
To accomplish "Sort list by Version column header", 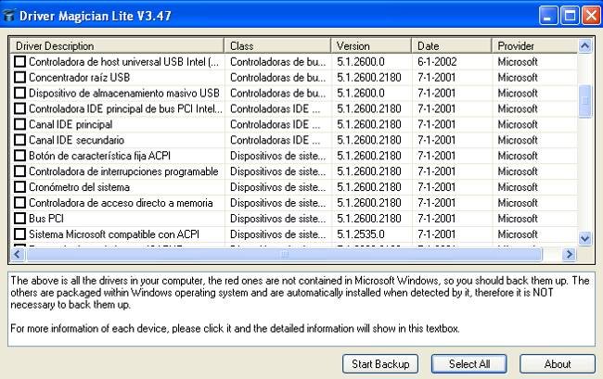I will pyautogui.click(x=371, y=46).
